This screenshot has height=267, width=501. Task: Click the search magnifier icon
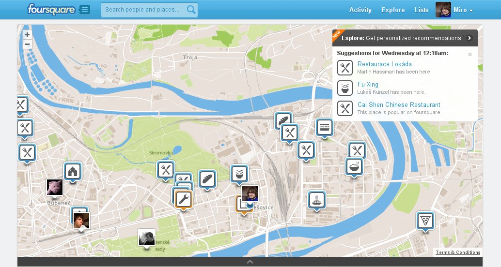pos(191,10)
